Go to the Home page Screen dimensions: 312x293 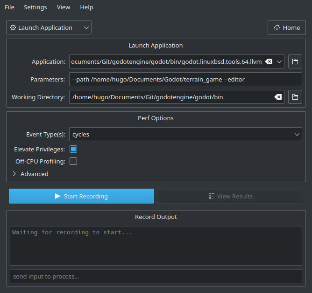click(x=286, y=27)
